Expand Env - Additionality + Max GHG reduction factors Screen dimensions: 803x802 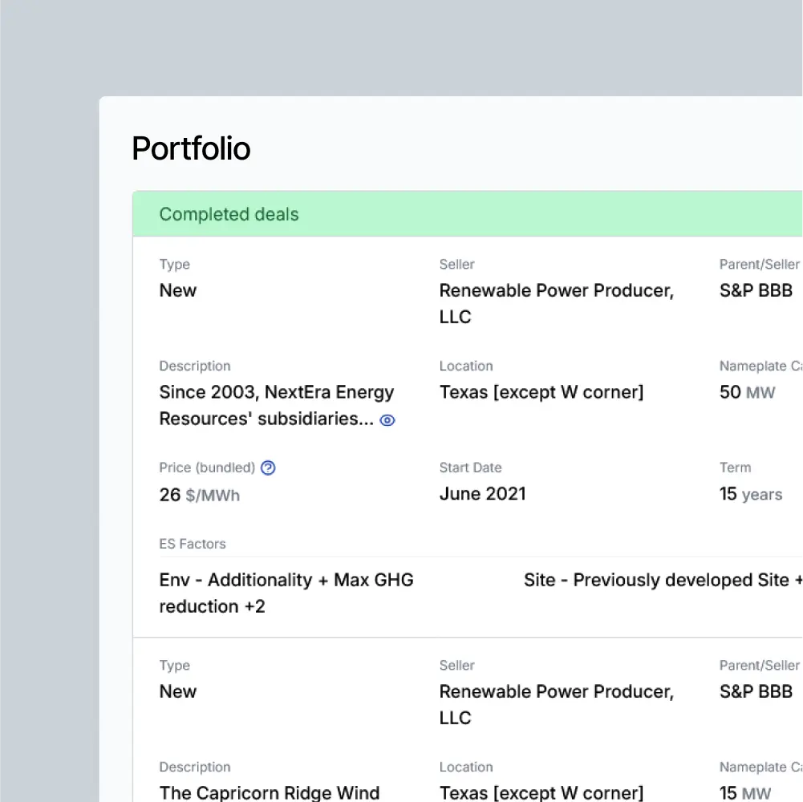pyautogui.click(x=286, y=593)
